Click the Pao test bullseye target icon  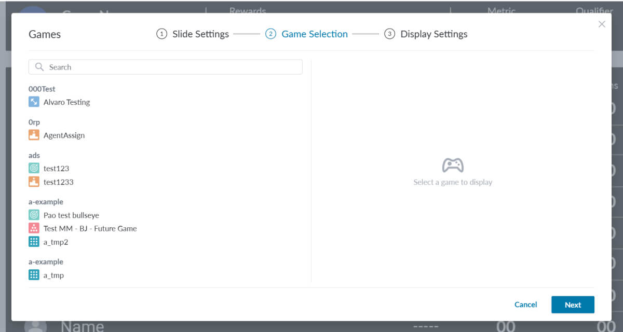pos(34,215)
